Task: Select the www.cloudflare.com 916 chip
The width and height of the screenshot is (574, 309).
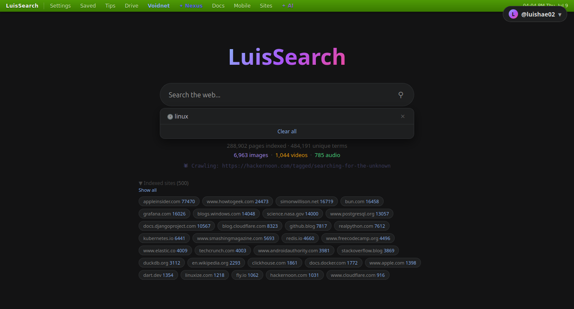Action: 358,275
